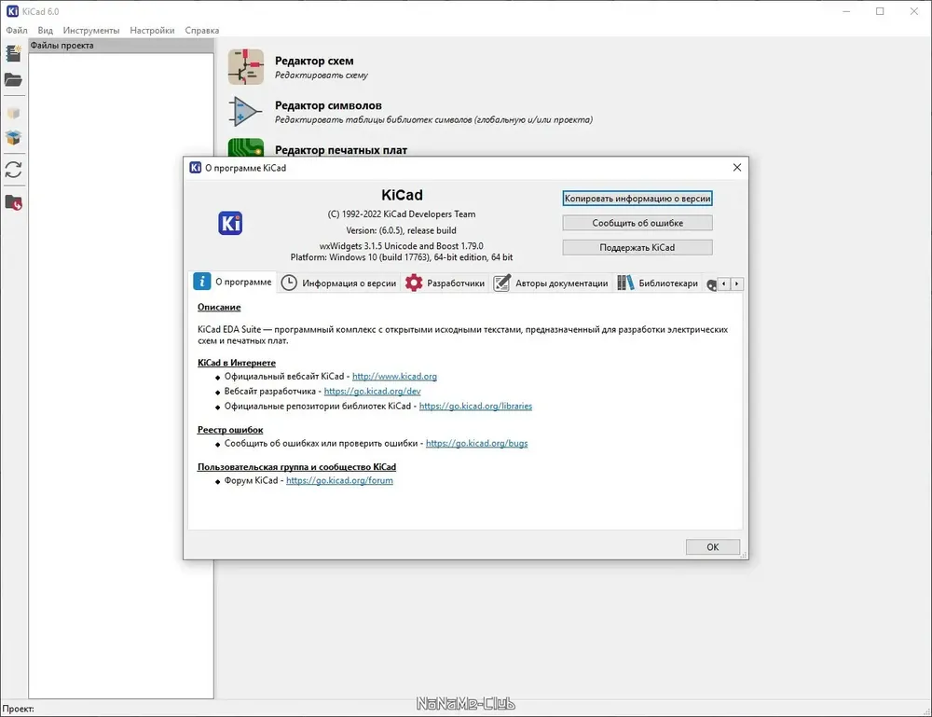Click Поддержать KiCad button
The height and width of the screenshot is (717, 932).
[637, 247]
